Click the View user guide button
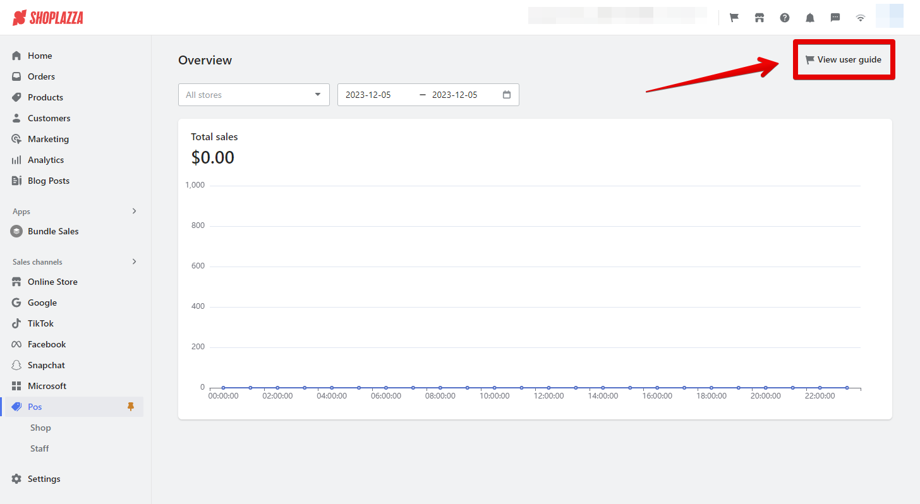 tap(844, 59)
